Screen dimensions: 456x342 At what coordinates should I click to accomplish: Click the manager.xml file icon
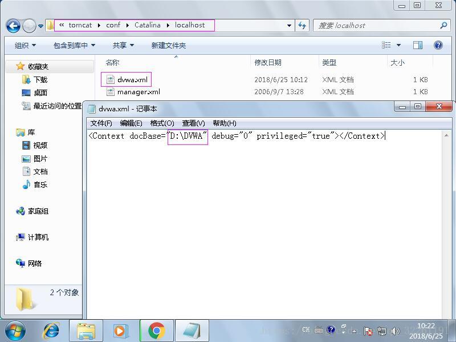pyautogui.click(x=111, y=92)
